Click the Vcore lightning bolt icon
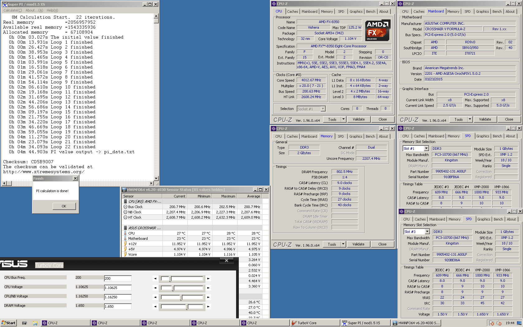The height and width of the screenshot is (327, 523). coord(125,254)
